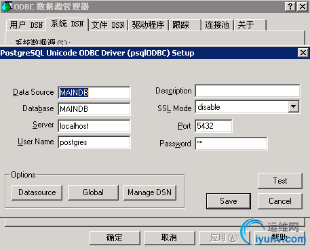This screenshot has width=310, height=250.
Task: Switch to the 用户 DSN tab
Action: 26,24
